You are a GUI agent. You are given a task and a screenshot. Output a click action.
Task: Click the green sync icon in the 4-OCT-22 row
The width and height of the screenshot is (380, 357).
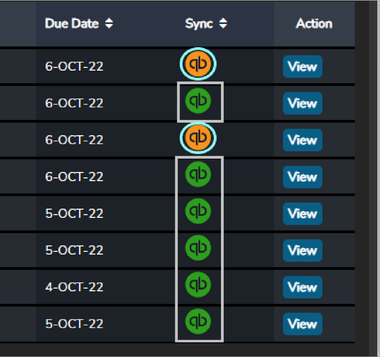(x=198, y=284)
